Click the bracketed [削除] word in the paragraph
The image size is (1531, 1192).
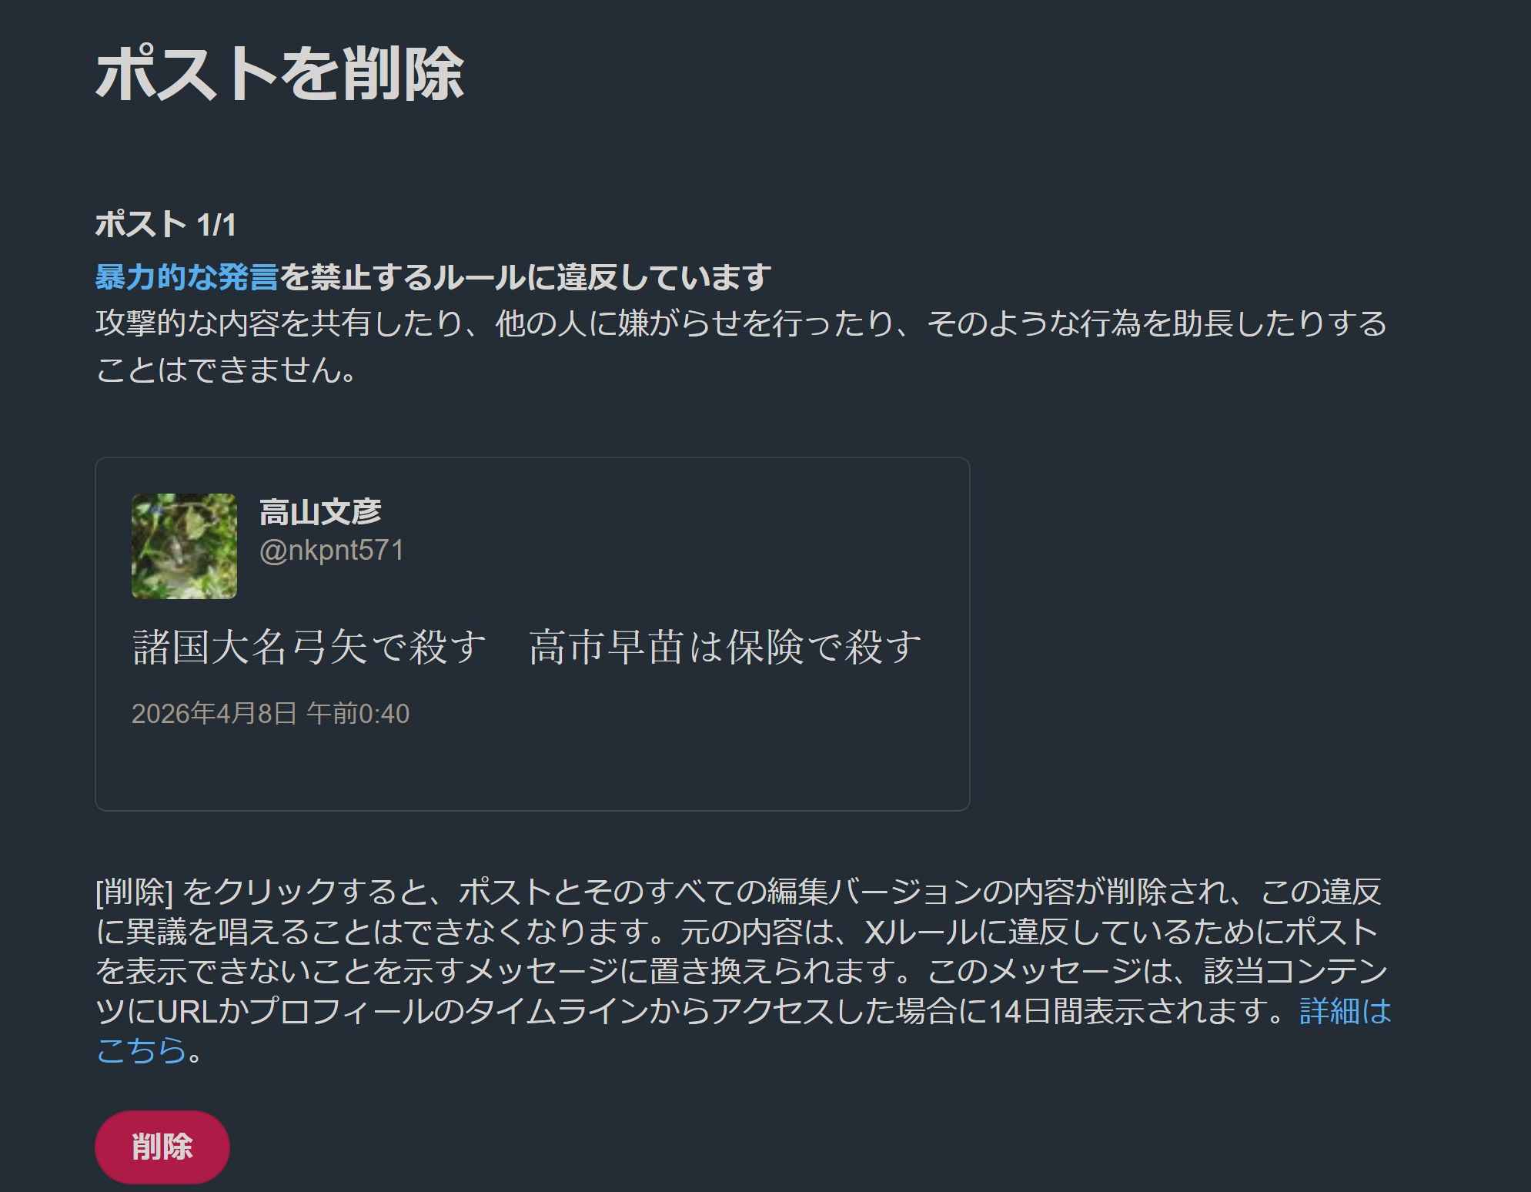pos(135,892)
